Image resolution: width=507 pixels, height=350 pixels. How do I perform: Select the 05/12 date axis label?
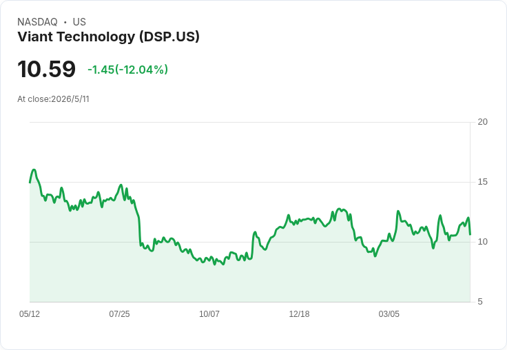click(x=30, y=314)
